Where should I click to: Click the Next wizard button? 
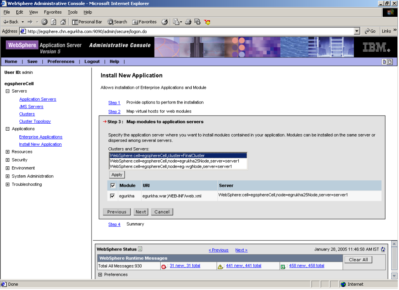(x=141, y=212)
